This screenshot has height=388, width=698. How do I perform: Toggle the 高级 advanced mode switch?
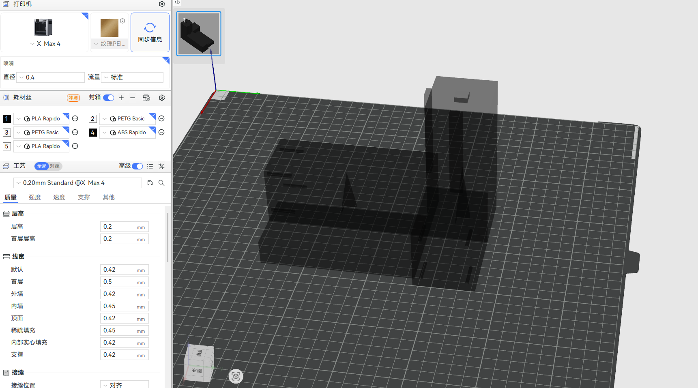137,166
